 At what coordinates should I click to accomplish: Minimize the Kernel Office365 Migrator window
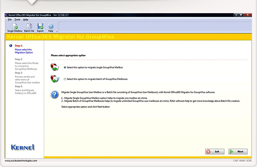point(236,15)
